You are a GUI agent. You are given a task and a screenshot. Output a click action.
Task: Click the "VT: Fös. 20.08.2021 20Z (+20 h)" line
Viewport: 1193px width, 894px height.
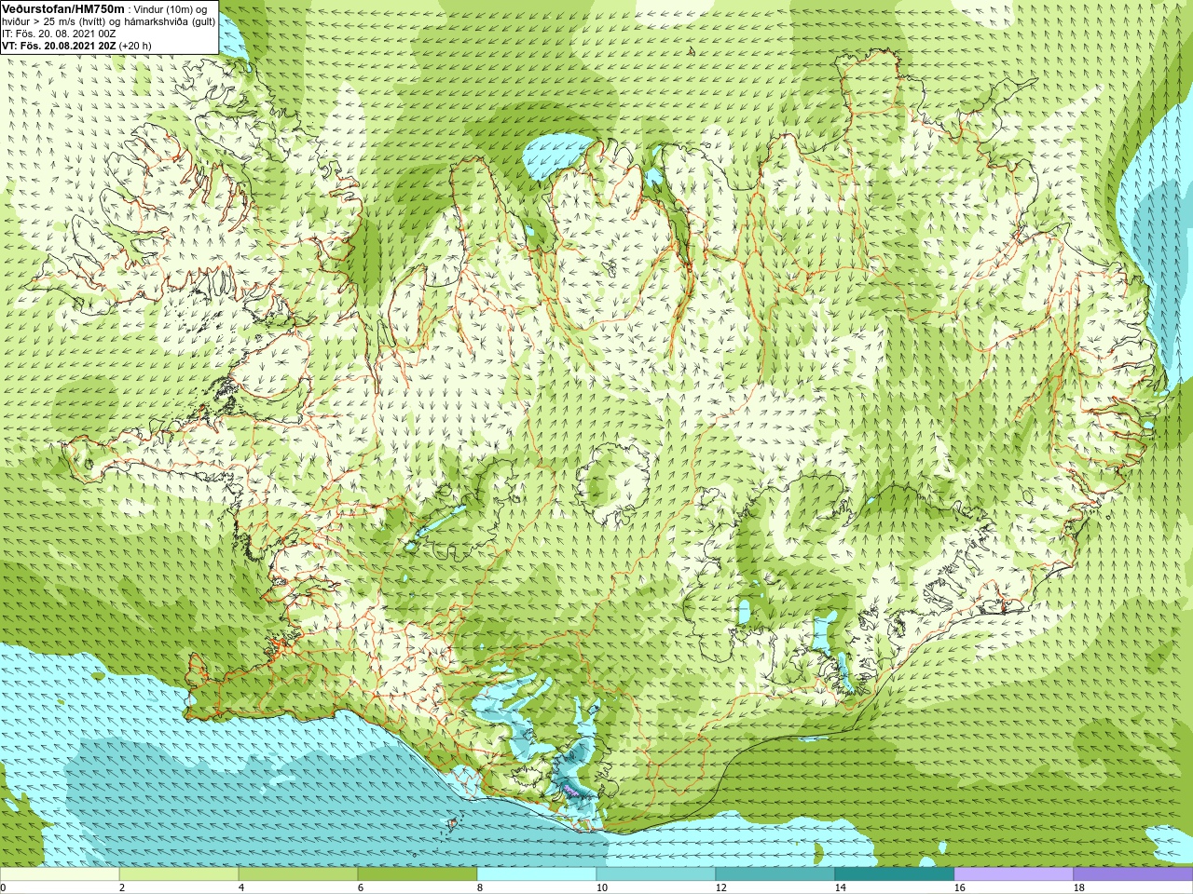coord(76,46)
